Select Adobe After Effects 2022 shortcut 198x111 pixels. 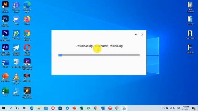coord(5,50)
